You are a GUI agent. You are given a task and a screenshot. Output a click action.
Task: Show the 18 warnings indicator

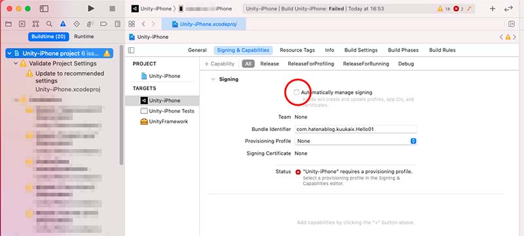click(x=444, y=9)
